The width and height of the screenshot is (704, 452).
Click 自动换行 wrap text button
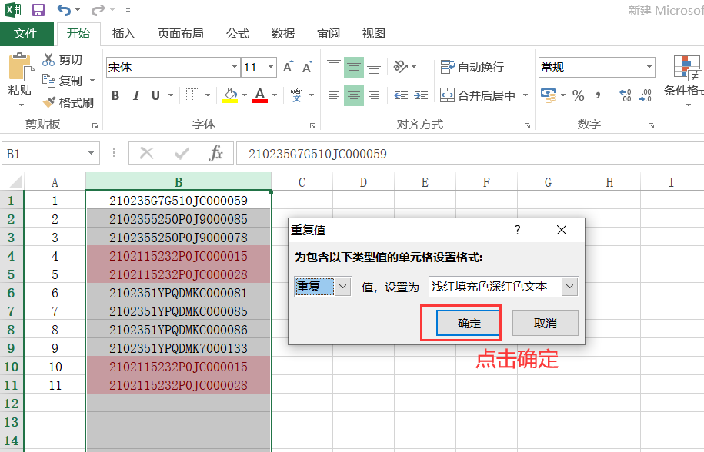[472, 68]
